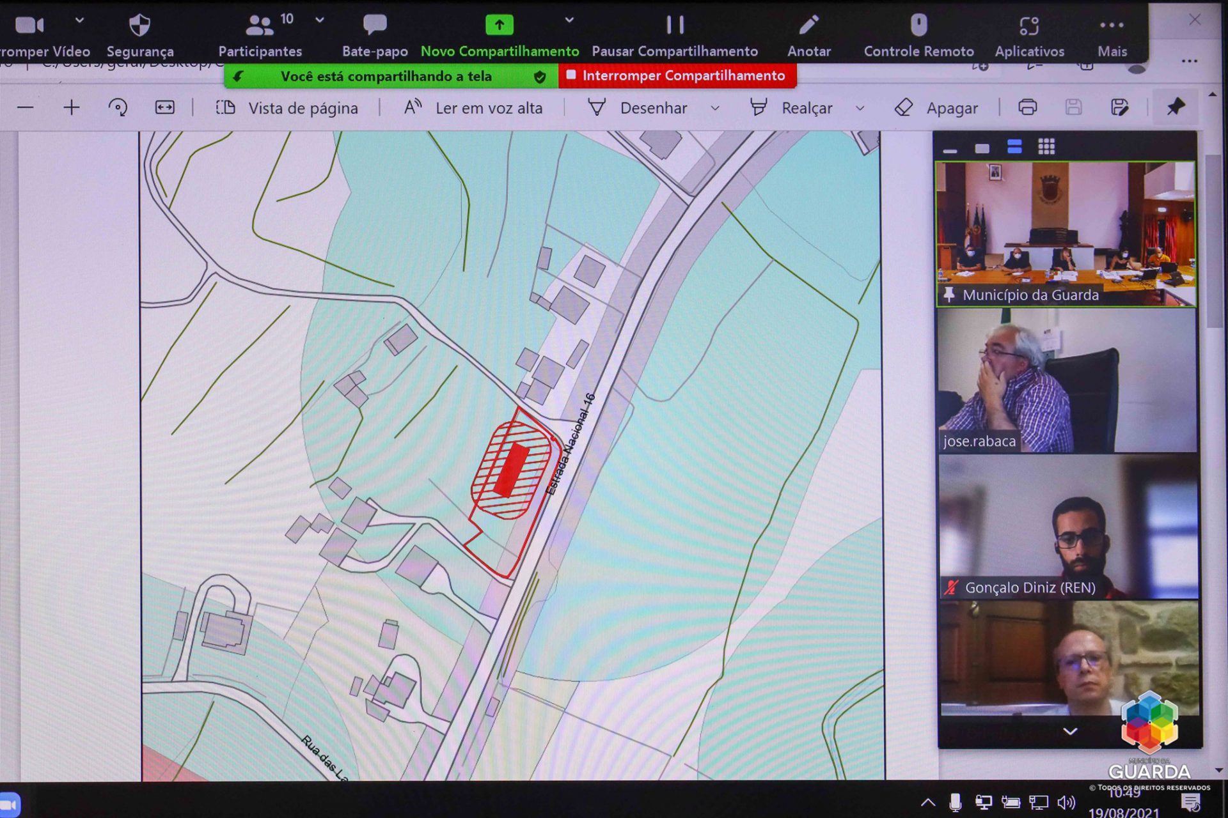1228x818 pixels.
Task: Expand chevron beside Novo Compartilhamento
Action: [569, 20]
